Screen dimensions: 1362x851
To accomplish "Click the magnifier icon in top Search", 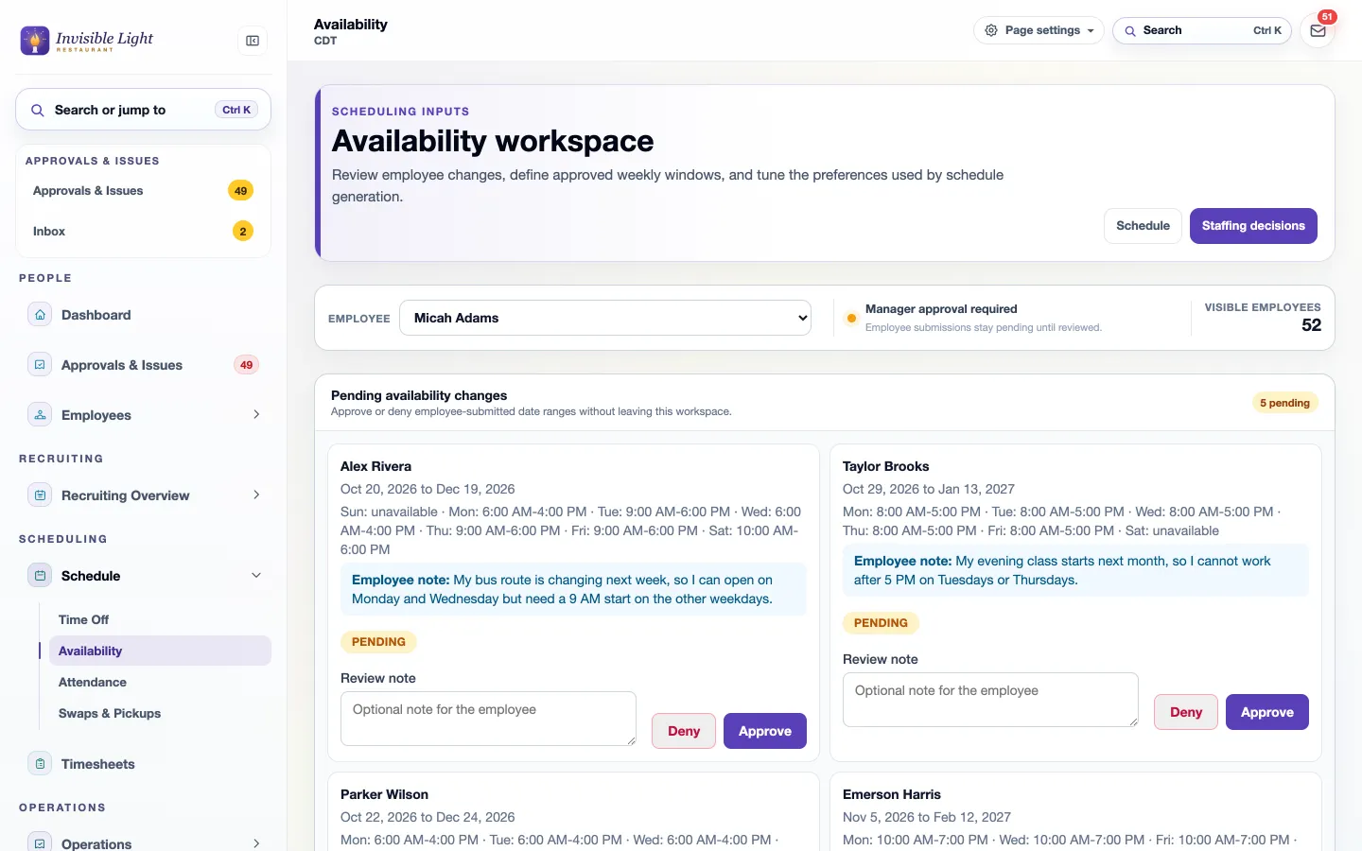I will point(1129,31).
